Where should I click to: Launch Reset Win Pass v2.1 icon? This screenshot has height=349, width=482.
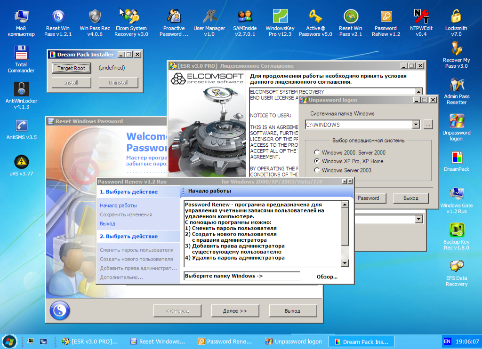click(351, 23)
